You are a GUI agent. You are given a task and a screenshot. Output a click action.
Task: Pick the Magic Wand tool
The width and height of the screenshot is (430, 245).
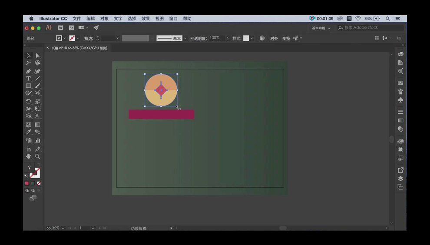(28, 63)
